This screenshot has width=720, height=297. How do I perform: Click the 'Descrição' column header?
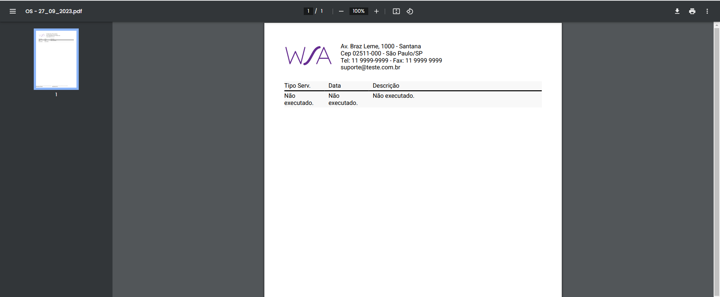tap(386, 86)
